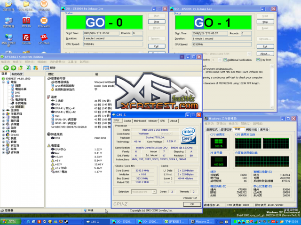Open the FileZilla desktop shortcut
This screenshot has height=225, width=301.
(x=26, y=39)
